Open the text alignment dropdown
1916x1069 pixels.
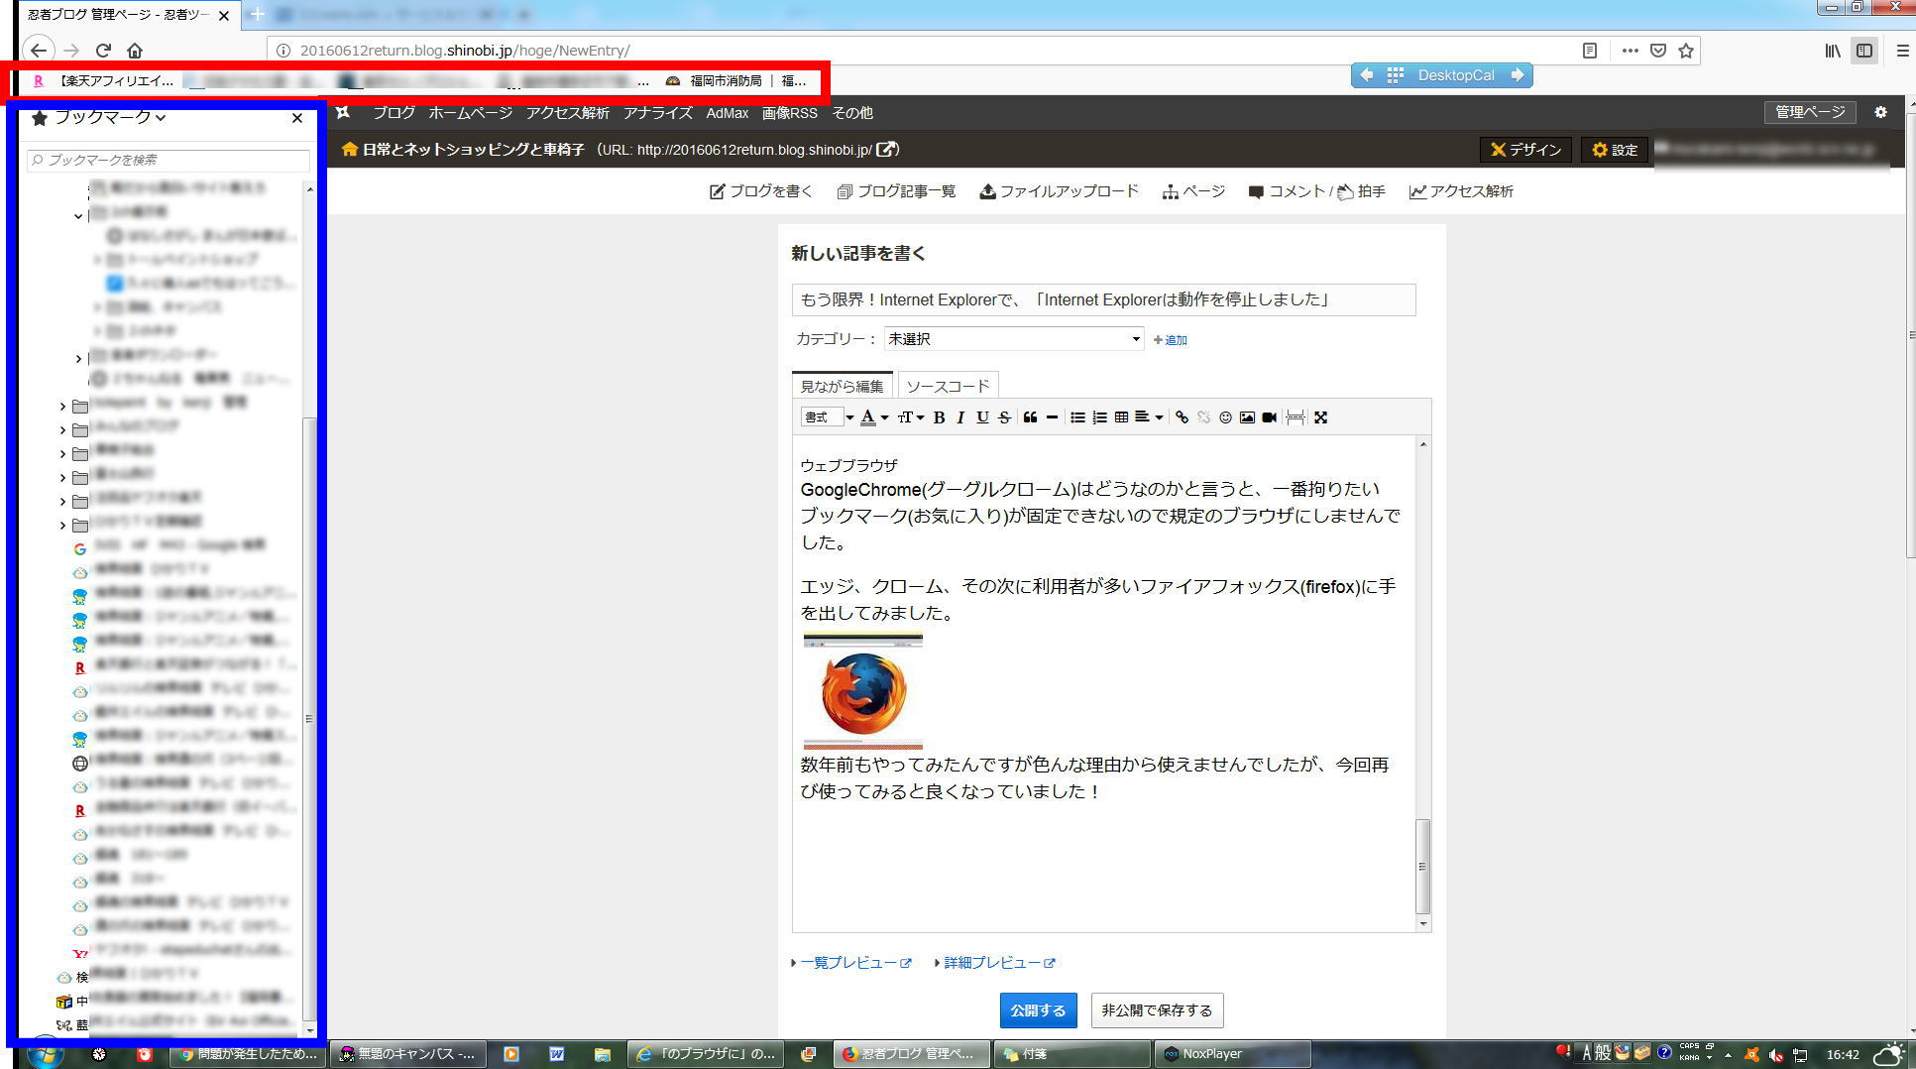[x=1149, y=417]
